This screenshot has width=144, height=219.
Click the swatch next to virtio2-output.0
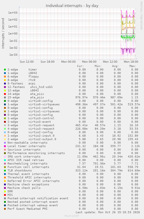pos(5,139)
